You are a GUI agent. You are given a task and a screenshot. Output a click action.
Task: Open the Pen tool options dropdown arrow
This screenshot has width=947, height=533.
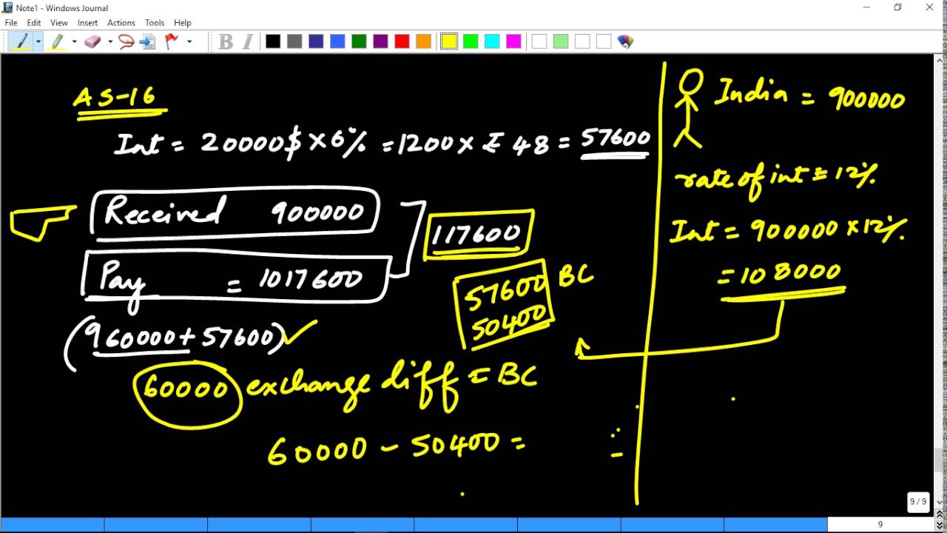point(38,41)
